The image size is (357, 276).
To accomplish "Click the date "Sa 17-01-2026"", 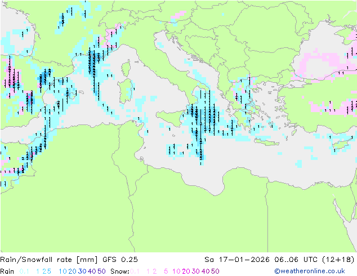I will click(x=237, y=260).
